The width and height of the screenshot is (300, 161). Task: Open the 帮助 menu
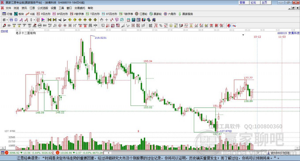[x=90, y=8]
